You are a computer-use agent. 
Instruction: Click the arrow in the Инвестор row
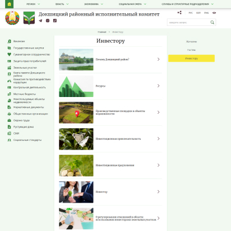point(158,192)
